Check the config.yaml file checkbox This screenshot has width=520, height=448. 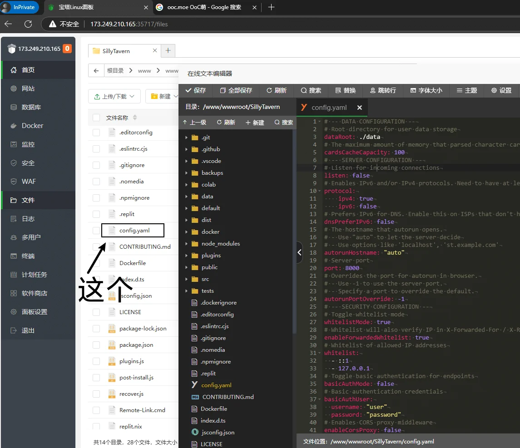click(96, 231)
